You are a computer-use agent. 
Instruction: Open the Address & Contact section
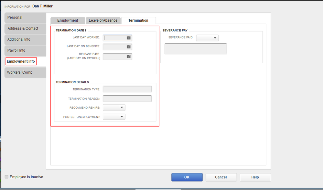click(25, 28)
